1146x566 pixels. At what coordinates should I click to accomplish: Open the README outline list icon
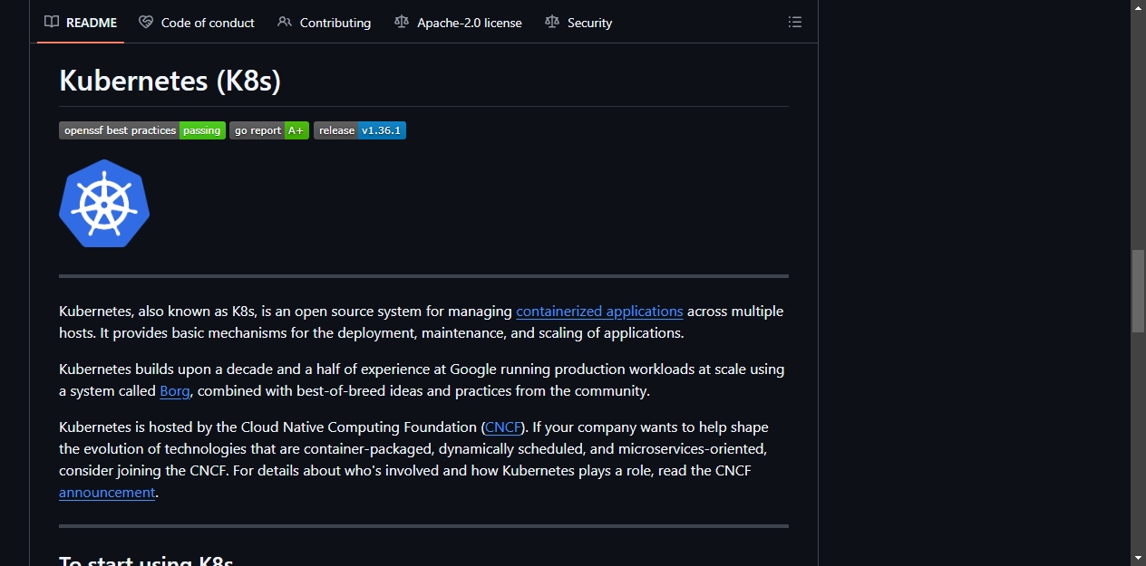795,23
